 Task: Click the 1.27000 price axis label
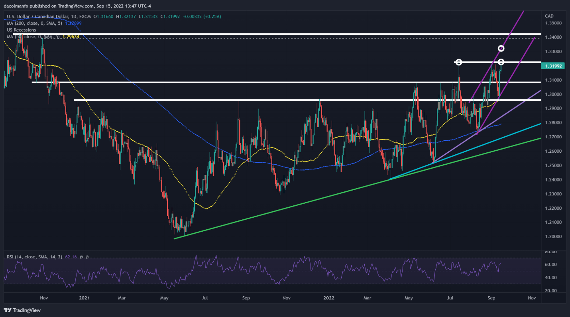pyautogui.click(x=554, y=137)
